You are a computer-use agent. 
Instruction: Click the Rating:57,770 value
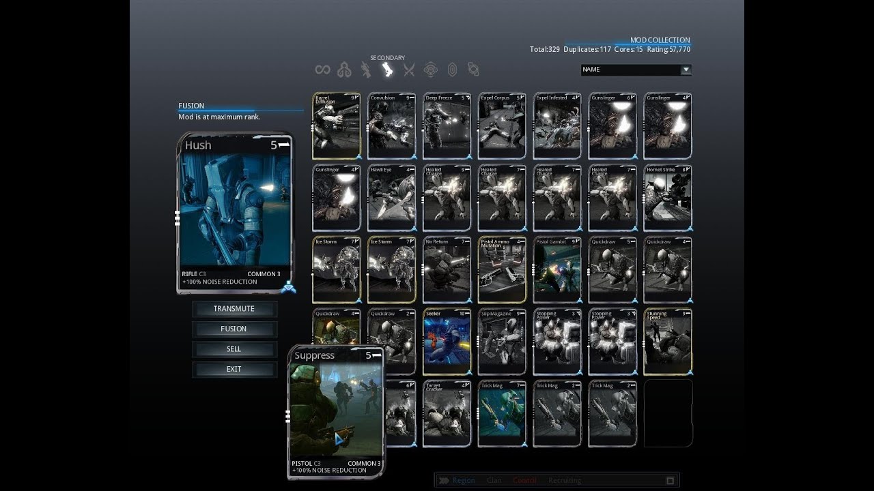668,50
